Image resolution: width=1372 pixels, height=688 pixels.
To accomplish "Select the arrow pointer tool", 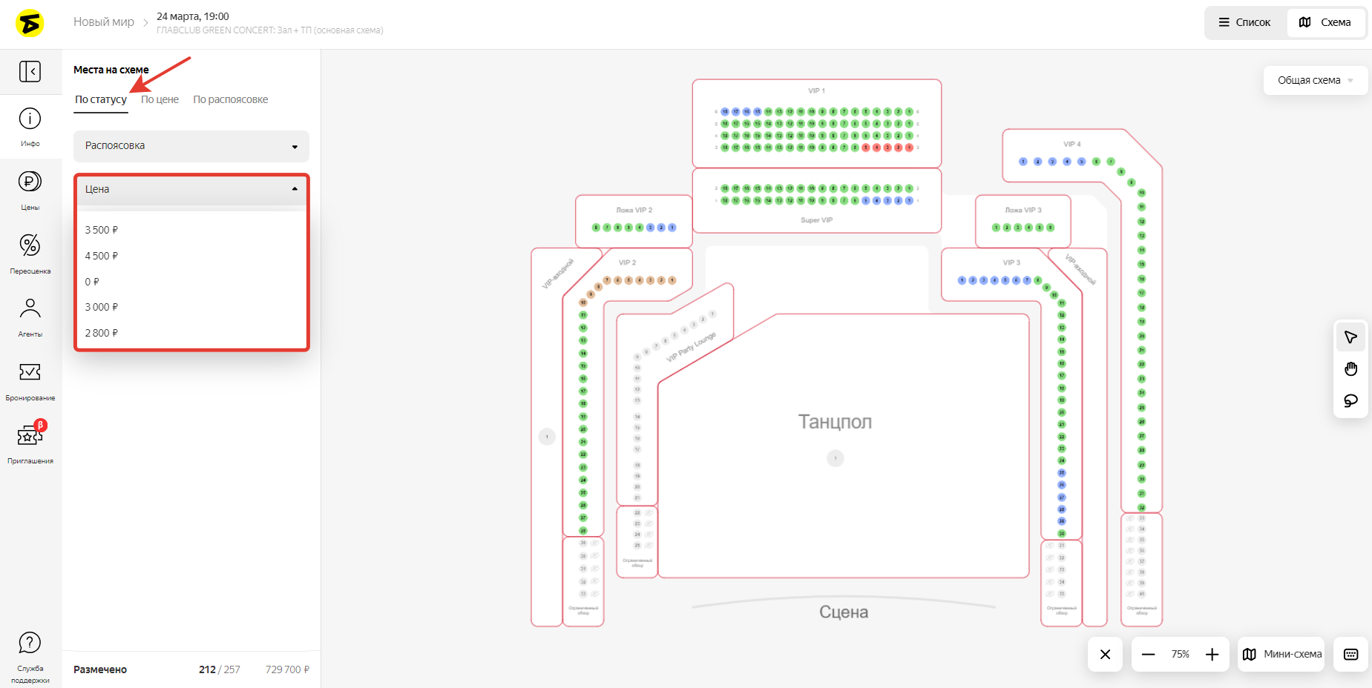I will coord(1350,337).
